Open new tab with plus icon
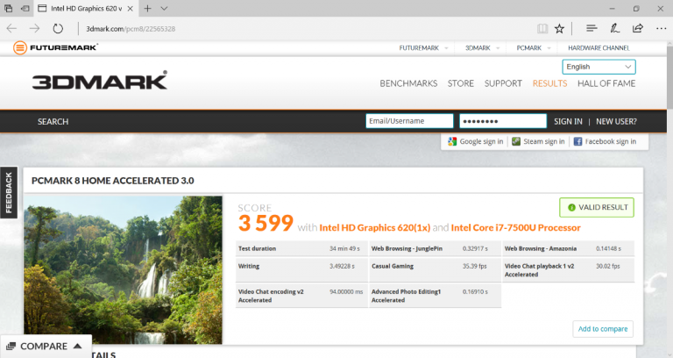This screenshot has width=673, height=358. 147,8
